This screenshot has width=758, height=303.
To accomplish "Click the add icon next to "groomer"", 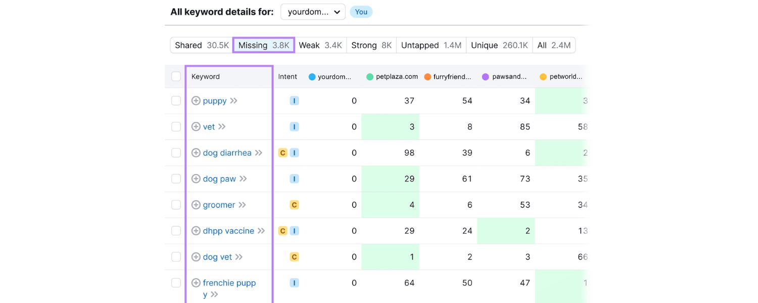I will 196,205.
